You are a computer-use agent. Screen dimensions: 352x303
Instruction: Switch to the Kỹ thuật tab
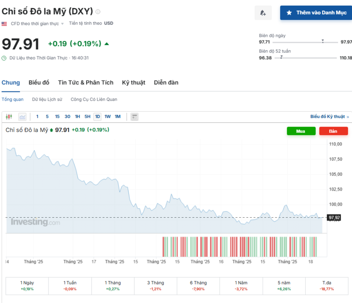point(134,82)
